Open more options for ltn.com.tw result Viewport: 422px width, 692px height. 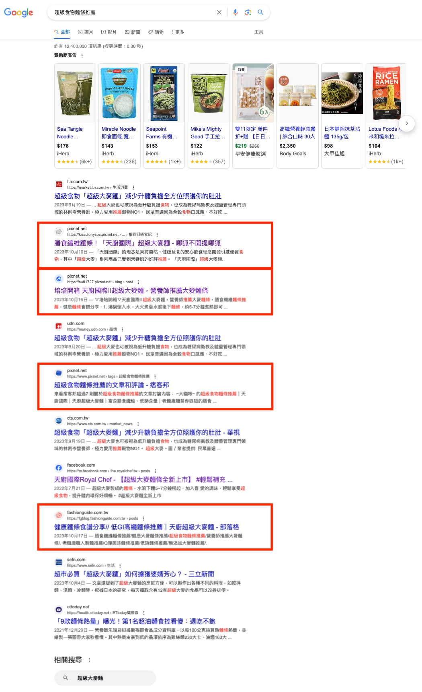coord(133,187)
